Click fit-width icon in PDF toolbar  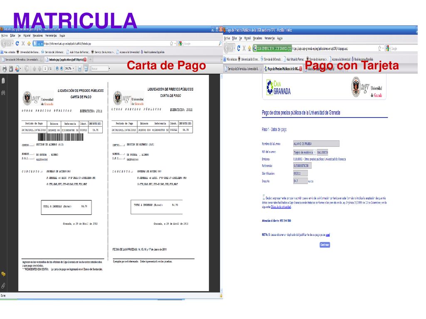point(80,69)
